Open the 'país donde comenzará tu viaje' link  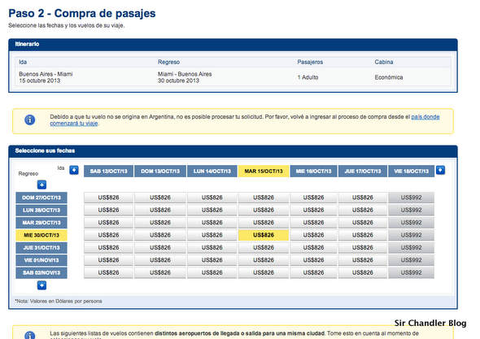click(x=425, y=117)
